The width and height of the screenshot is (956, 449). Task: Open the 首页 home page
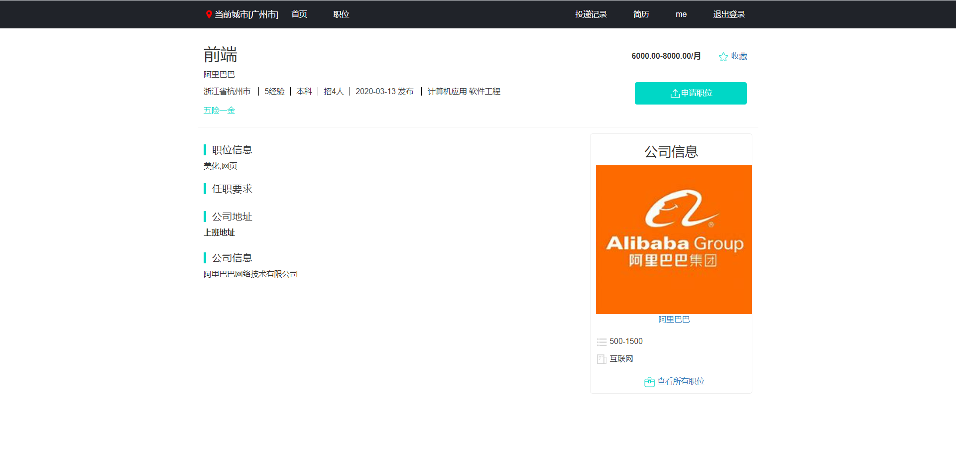299,14
